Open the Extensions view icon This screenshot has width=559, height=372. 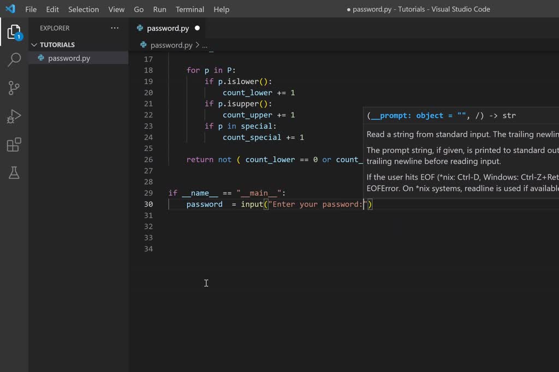pyautogui.click(x=14, y=145)
